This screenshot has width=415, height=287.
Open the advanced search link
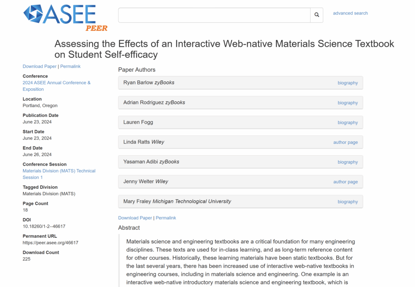(350, 13)
